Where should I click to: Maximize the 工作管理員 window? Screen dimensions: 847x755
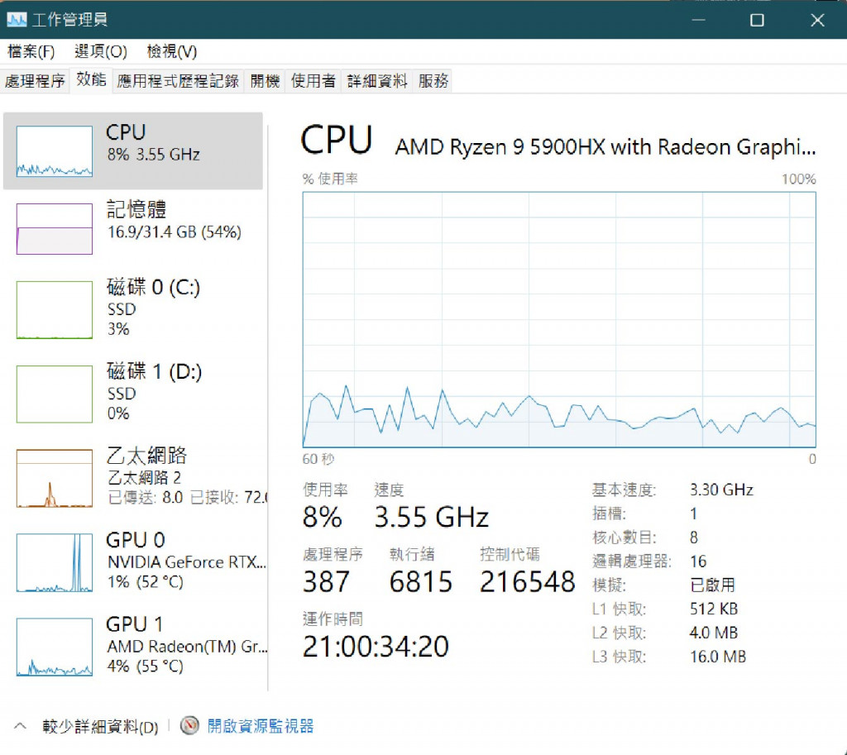point(757,20)
